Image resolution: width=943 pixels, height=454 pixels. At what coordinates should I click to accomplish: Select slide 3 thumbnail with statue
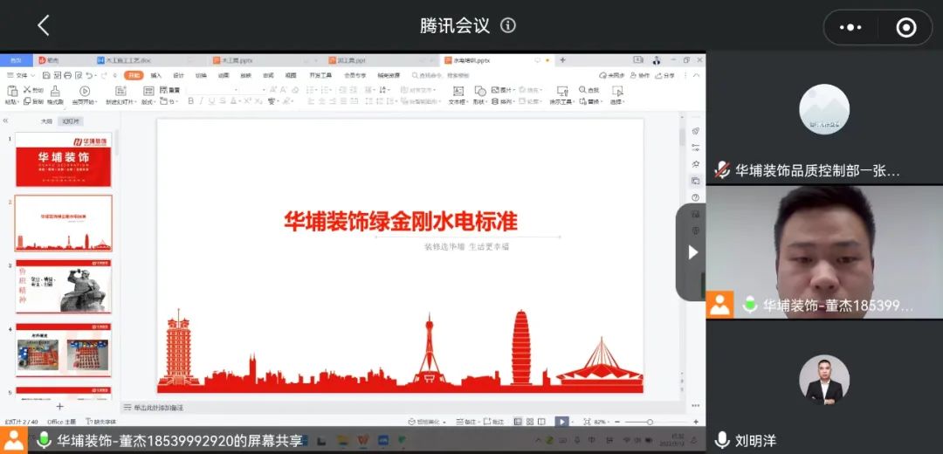coord(64,286)
